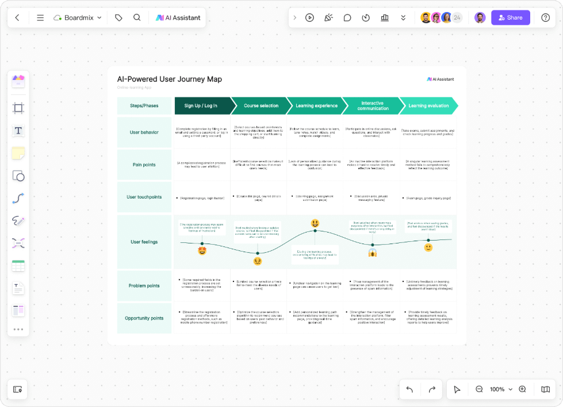
Task: Open the templates library icon in sidebar
Action: tap(18, 81)
